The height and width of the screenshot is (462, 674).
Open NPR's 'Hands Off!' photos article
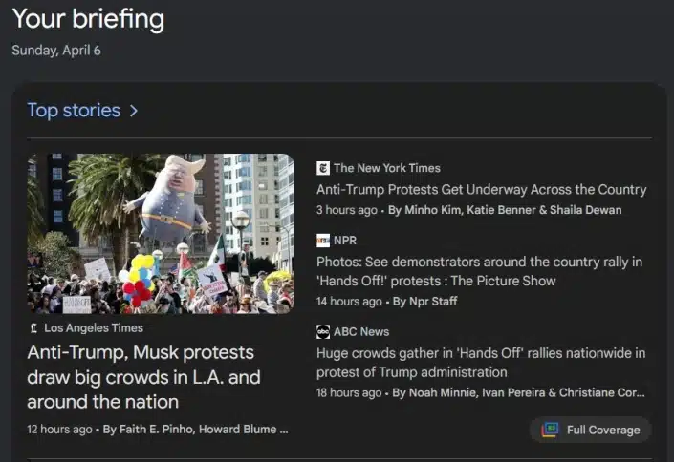pos(479,271)
